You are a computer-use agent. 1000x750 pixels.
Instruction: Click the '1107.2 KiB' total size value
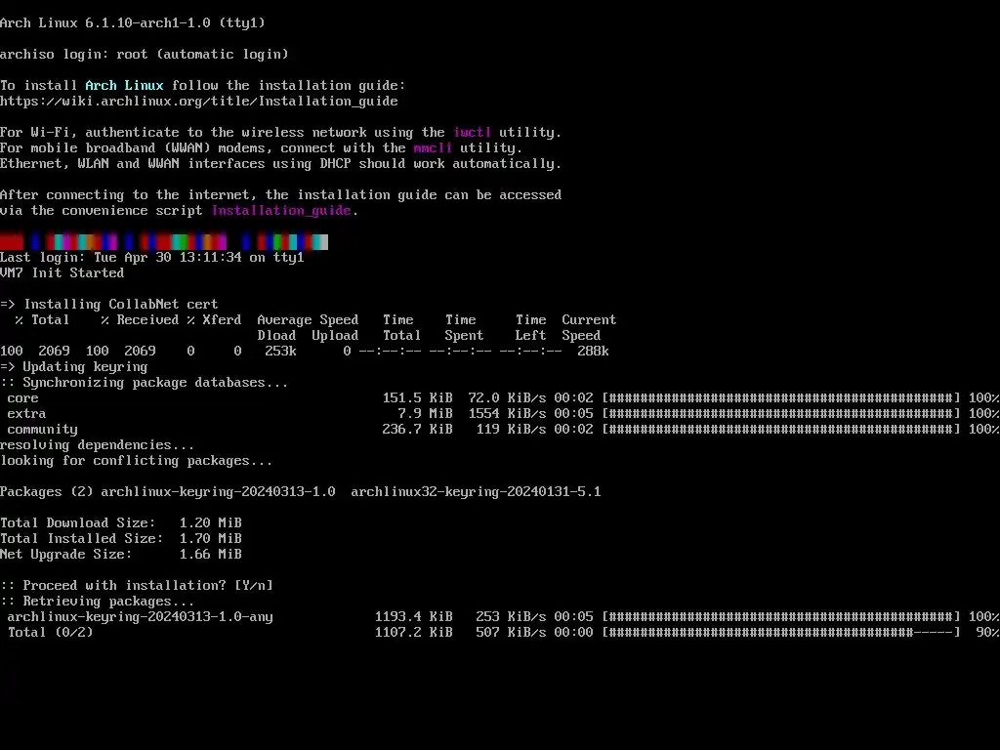tap(414, 632)
